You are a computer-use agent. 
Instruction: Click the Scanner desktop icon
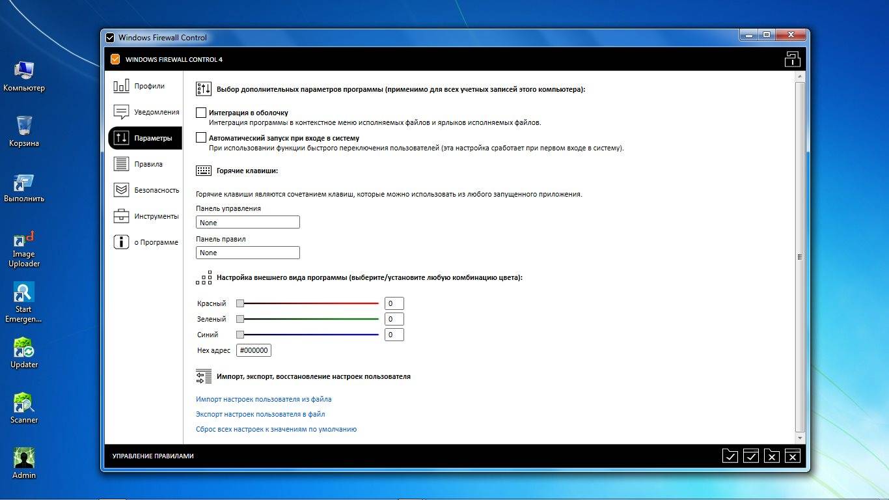pos(24,408)
